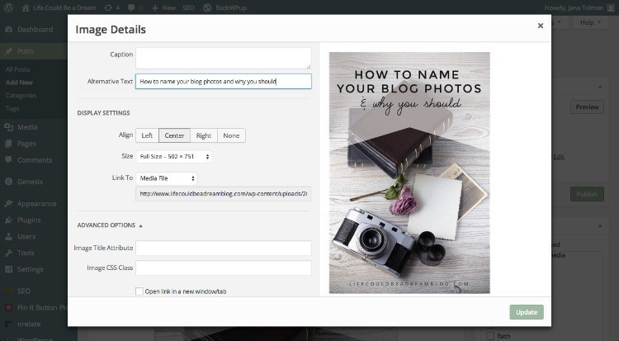Open Dashboard in the sidebar
619x341 pixels.
[34, 30]
